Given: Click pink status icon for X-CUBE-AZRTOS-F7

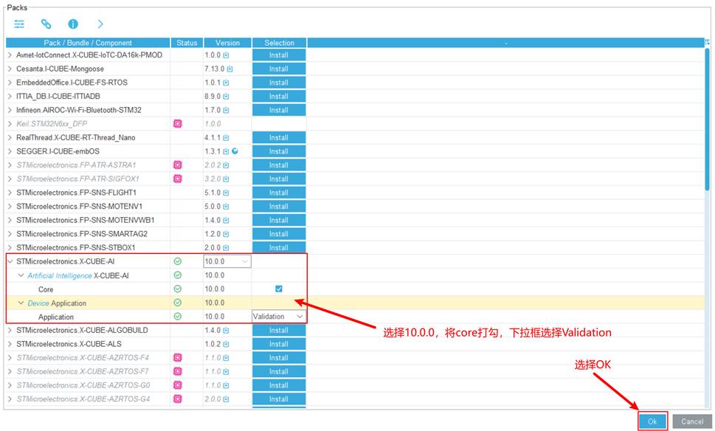Looking at the screenshot, I should 178,371.
